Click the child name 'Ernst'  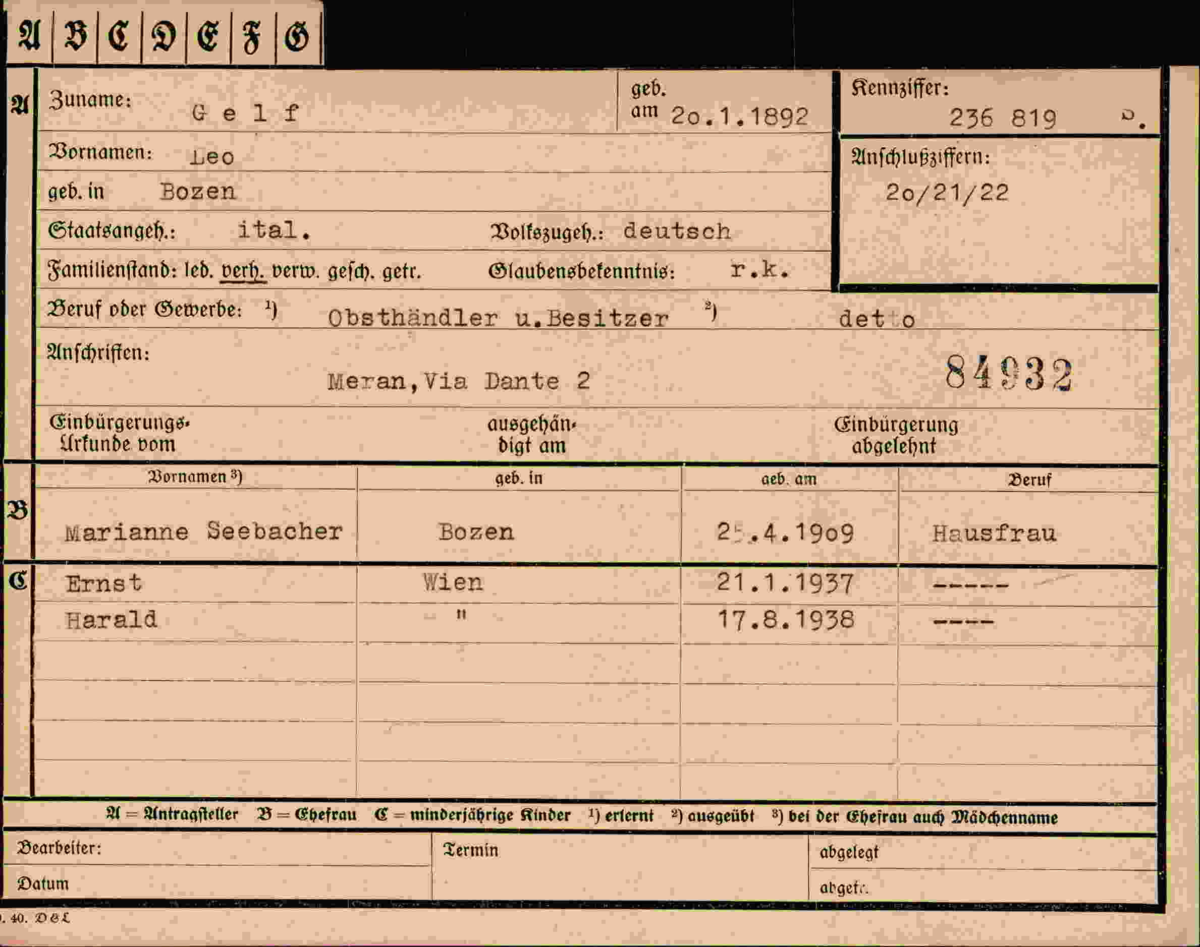[x=104, y=584]
